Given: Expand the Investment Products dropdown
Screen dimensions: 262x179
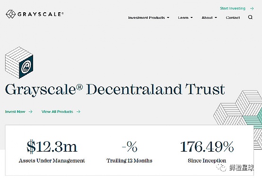Looking at the screenshot, I should [x=148, y=17].
